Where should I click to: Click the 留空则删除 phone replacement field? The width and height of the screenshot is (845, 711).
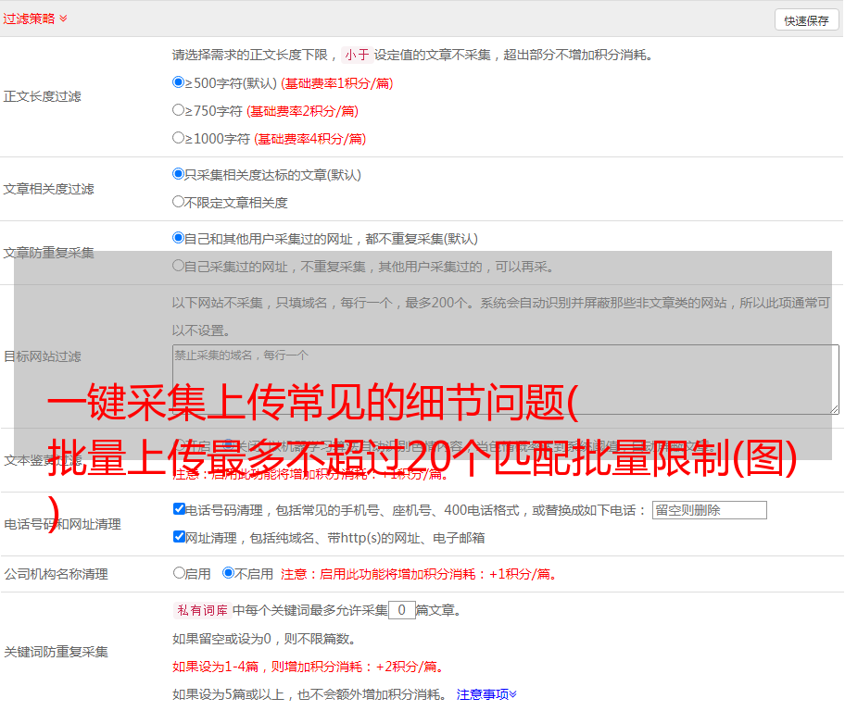point(709,510)
